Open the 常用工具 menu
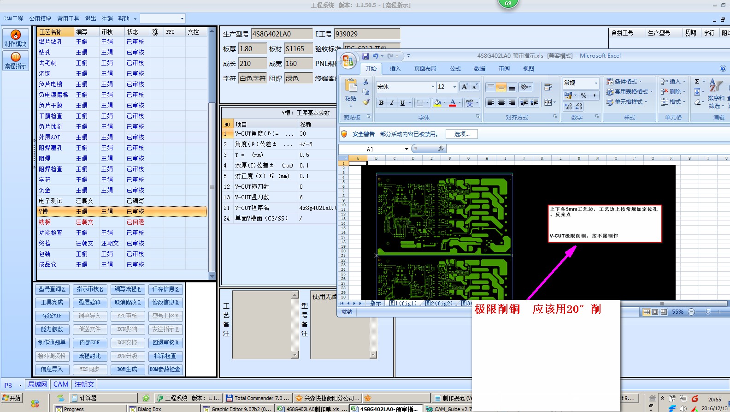The height and width of the screenshot is (412, 730). [68, 18]
